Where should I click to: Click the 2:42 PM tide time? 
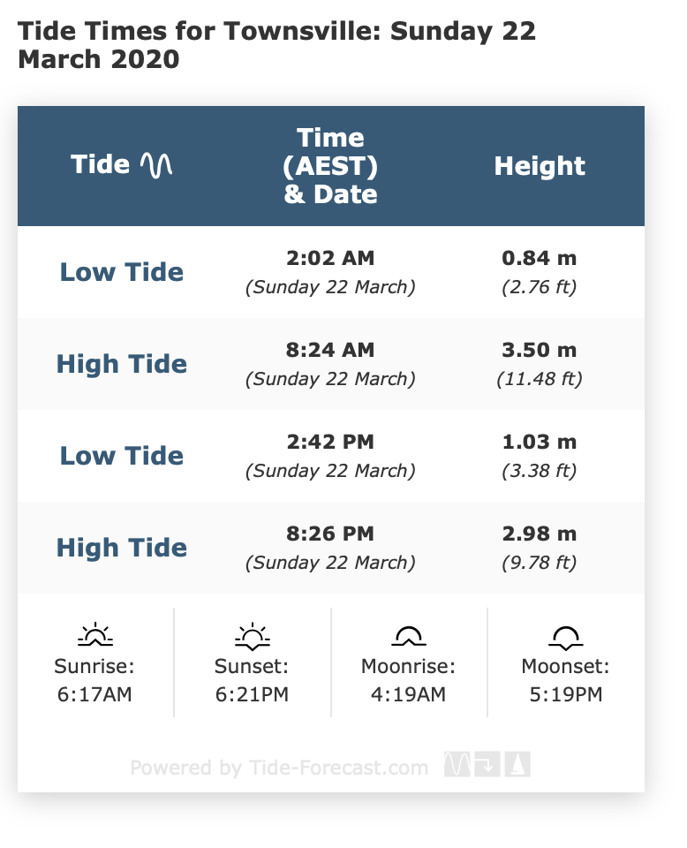tap(330, 442)
